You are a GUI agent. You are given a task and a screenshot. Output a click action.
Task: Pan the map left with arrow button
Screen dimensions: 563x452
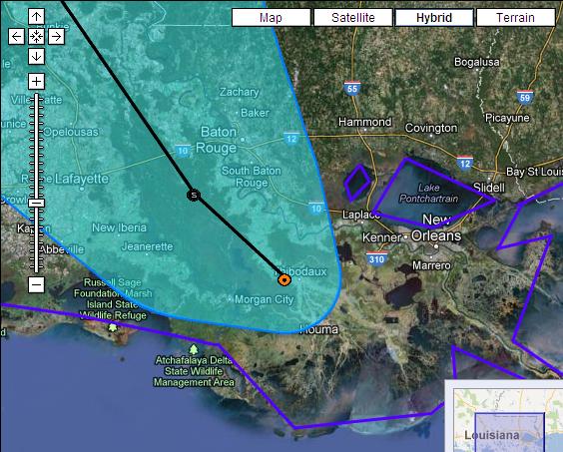[16, 36]
